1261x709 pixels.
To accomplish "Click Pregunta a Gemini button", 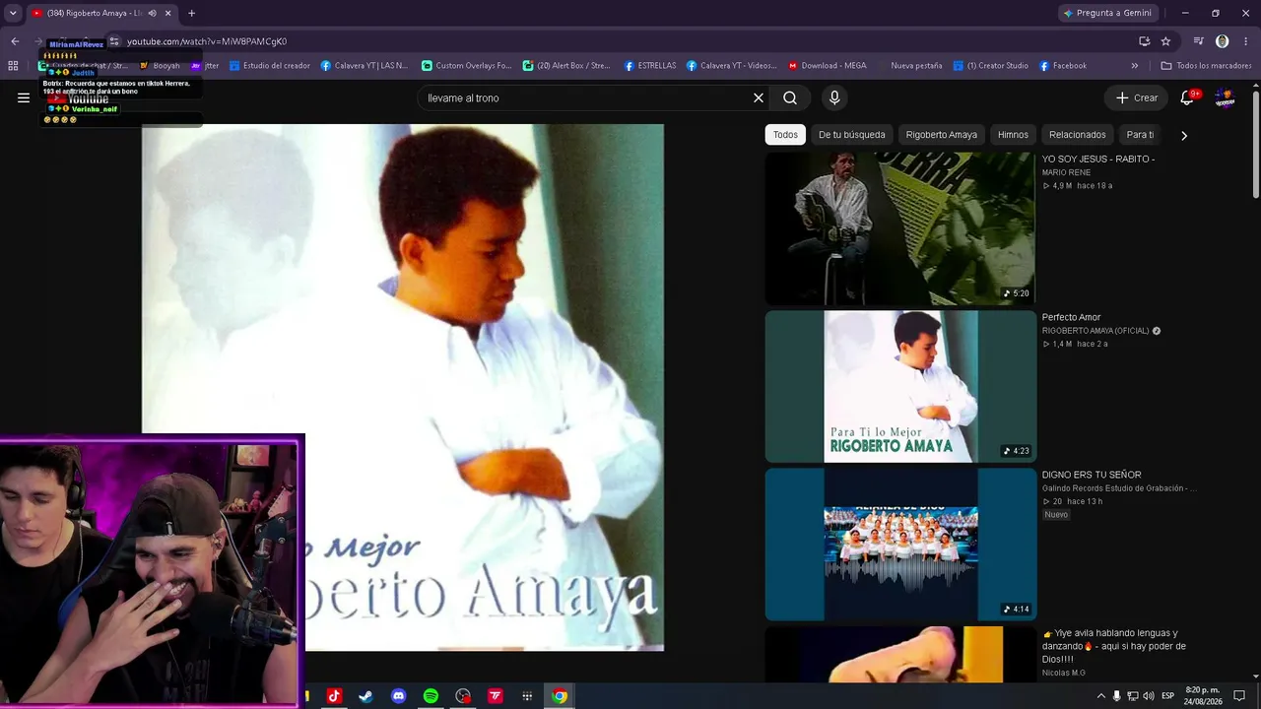I will [1107, 13].
